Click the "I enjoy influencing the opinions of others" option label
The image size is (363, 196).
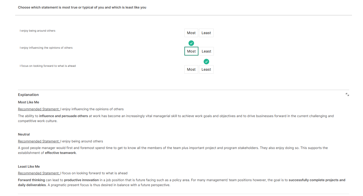[46, 48]
